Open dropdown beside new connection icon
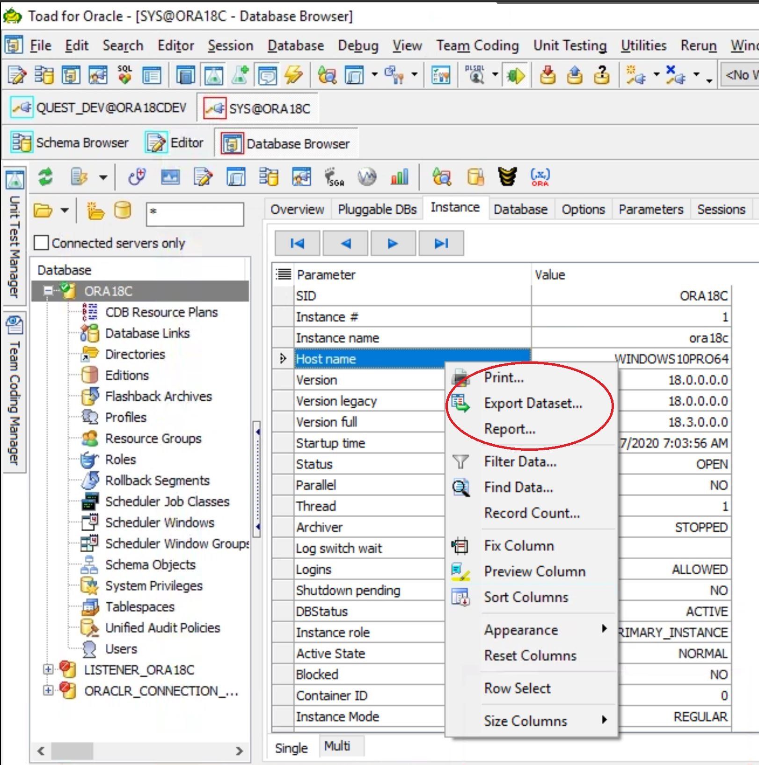The height and width of the screenshot is (765, 759). pyautogui.click(x=656, y=75)
